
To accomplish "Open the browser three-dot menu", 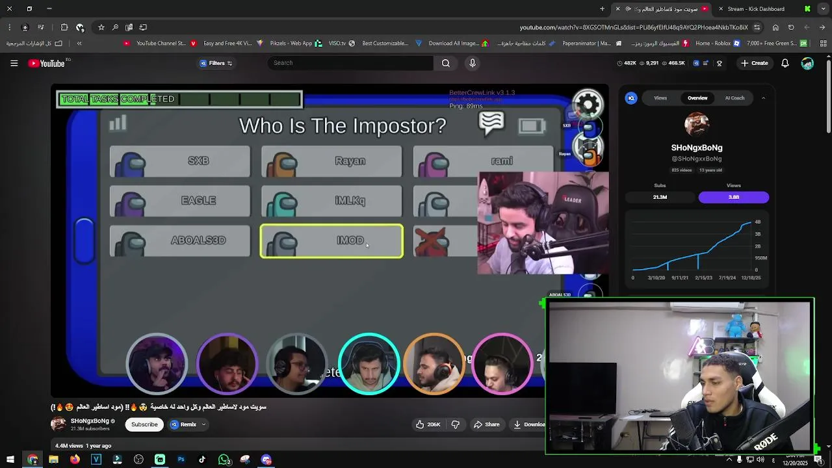I will click(x=9, y=27).
